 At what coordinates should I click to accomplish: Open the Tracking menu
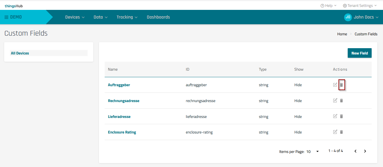click(x=127, y=17)
